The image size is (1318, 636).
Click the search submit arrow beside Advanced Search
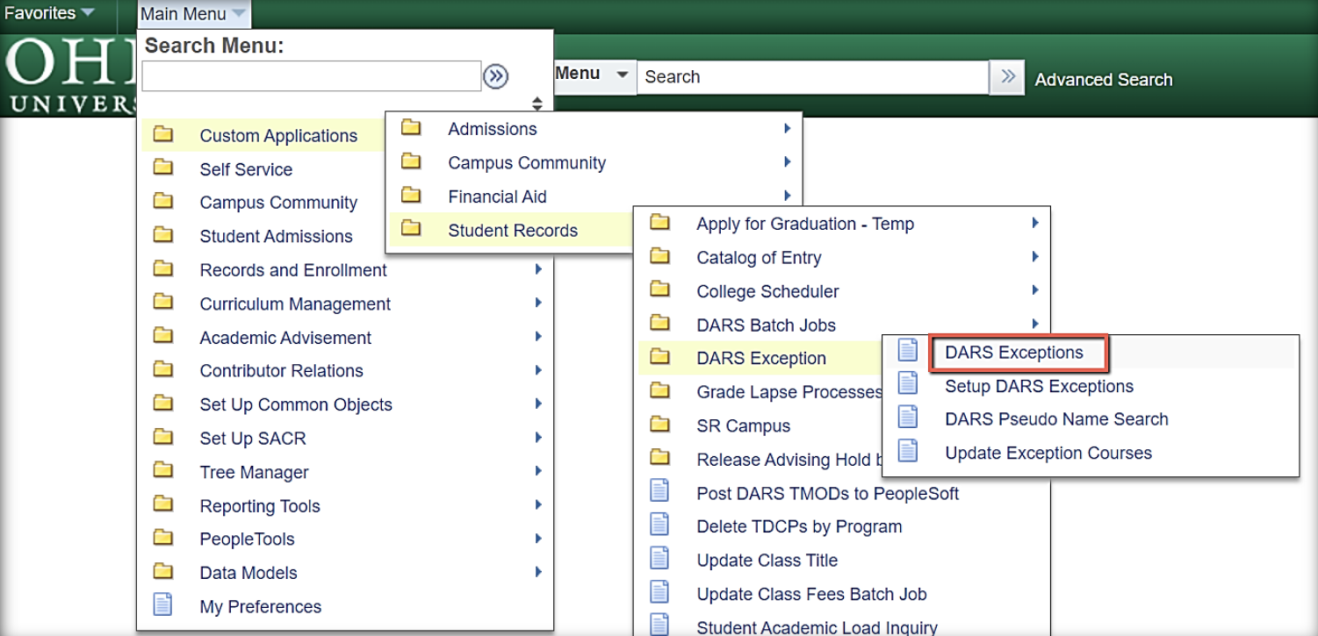1007,77
